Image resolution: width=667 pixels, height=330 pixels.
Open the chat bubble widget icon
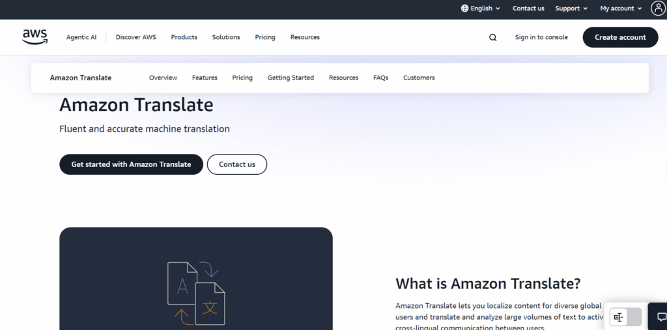(661, 317)
